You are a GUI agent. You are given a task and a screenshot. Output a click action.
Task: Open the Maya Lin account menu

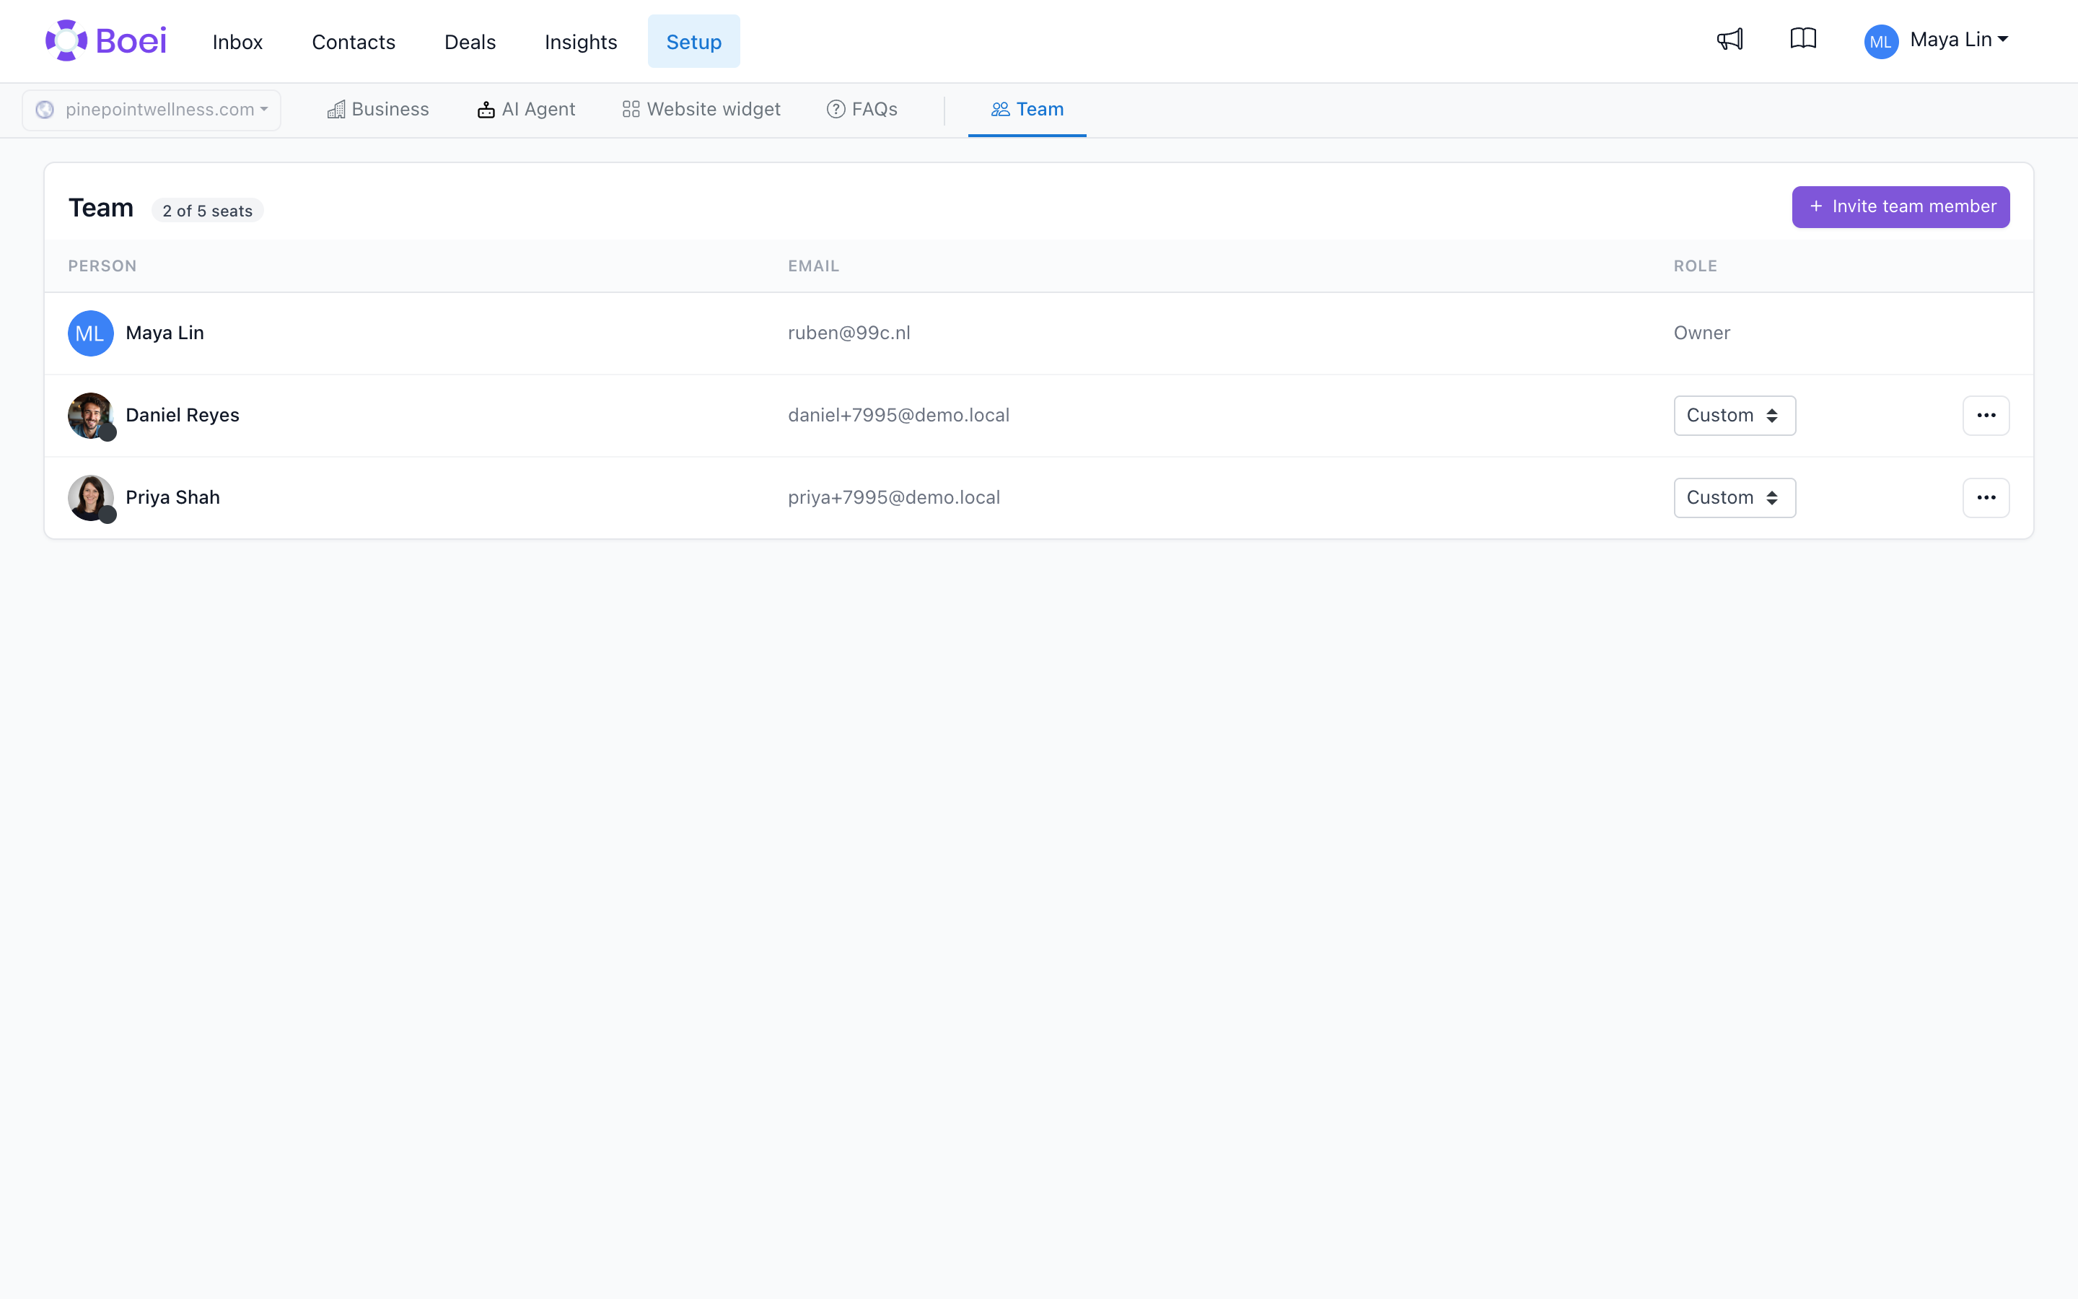coord(1935,40)
